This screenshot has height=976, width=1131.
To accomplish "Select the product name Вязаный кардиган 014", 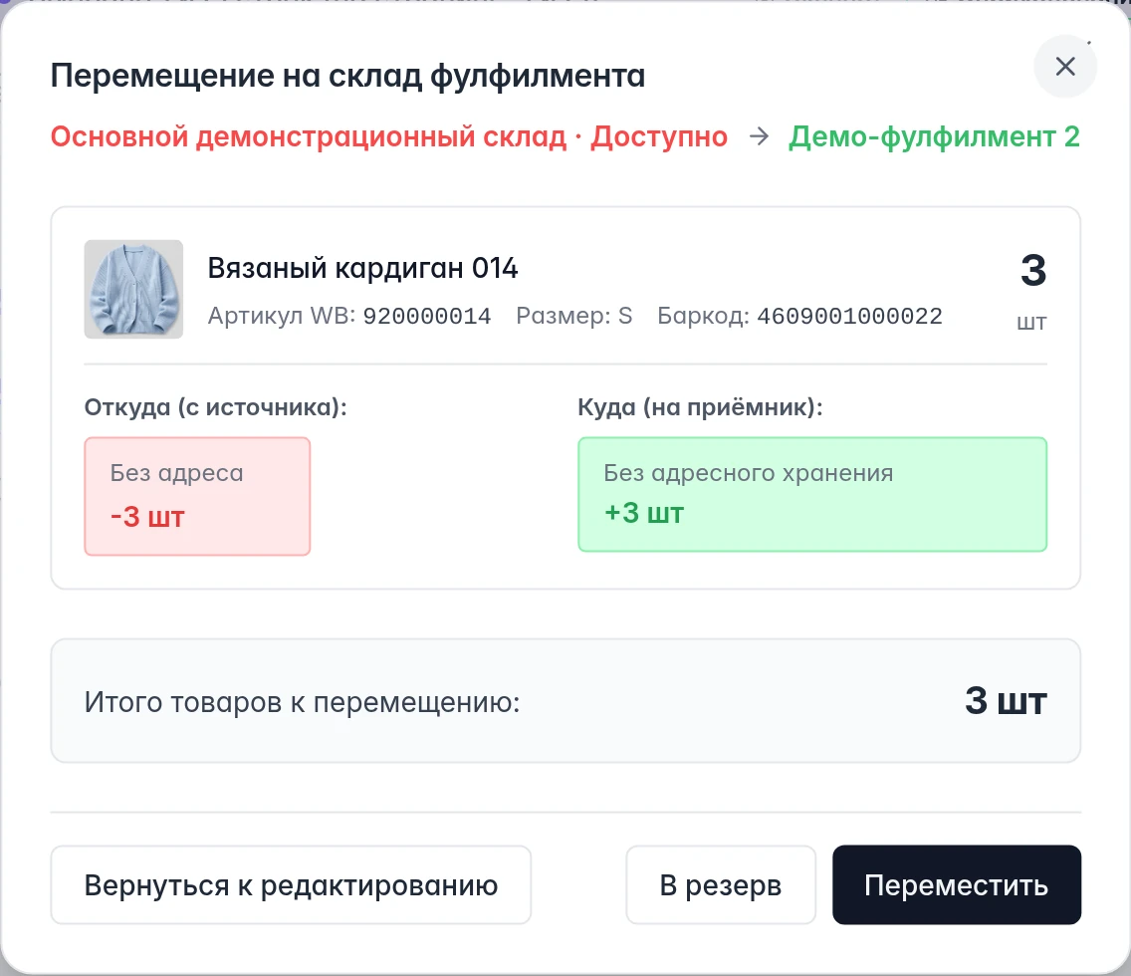I will (x=362, y=268).
